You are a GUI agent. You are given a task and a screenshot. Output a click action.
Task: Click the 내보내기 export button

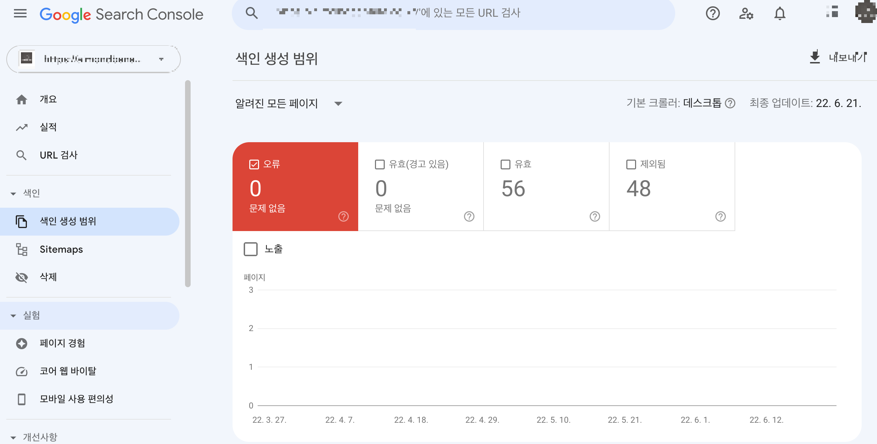point(838,57)
